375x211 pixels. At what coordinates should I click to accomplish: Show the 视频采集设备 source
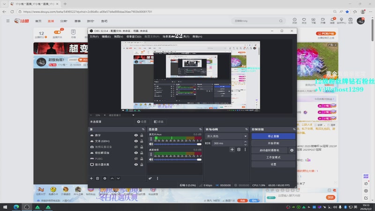pos(136,147)
